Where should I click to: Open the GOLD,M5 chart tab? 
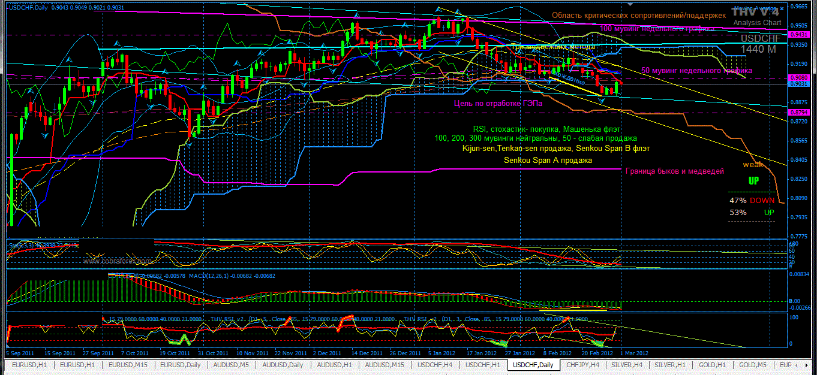(x=752, y=364)
